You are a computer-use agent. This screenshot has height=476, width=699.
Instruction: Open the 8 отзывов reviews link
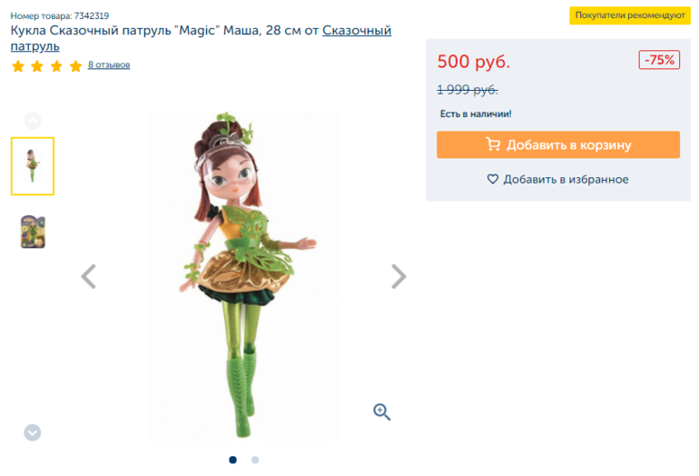tap(109, 65)
